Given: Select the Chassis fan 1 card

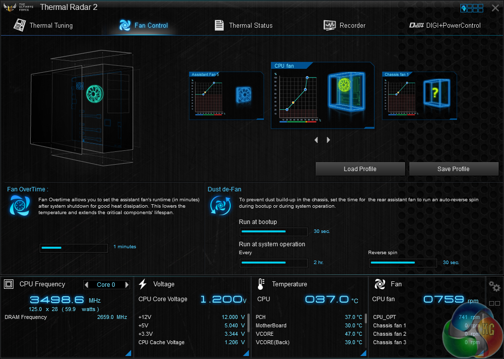Looking at the screenshot, I should point(419,96).
